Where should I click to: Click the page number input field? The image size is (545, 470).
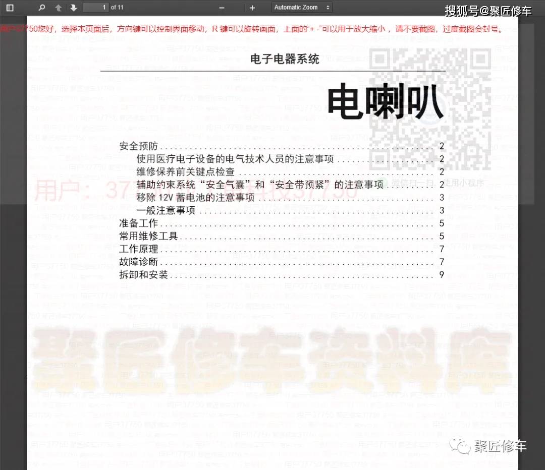tap(96, 8)
